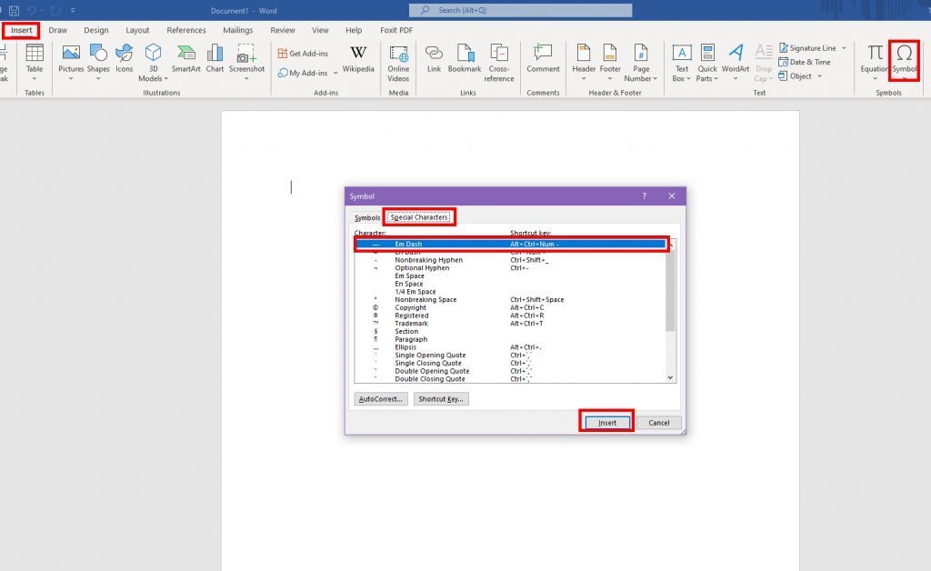Open the Wikipedia add-in
Image resolution: width=931 pixels, height=571 pixels.
[358, 56]
